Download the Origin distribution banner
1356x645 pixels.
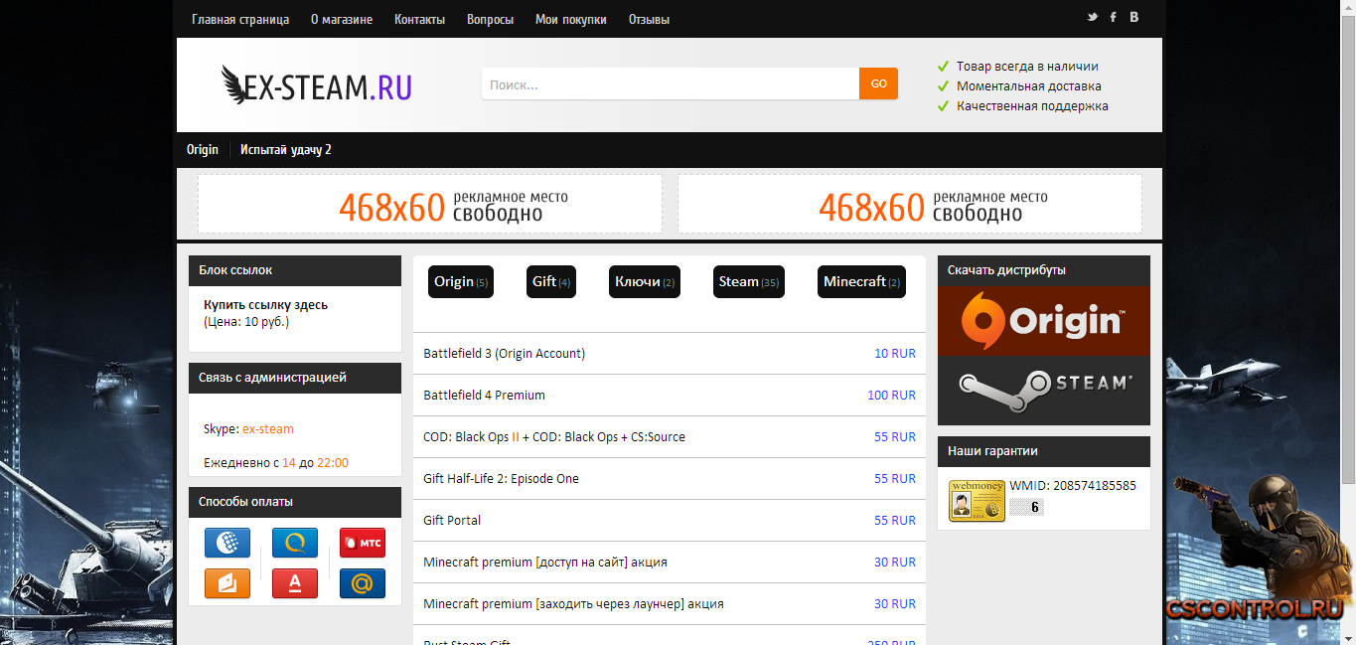tap(1043, 320)
